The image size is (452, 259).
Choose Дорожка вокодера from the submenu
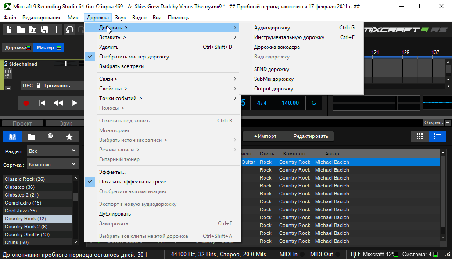(x=301, y=47)
